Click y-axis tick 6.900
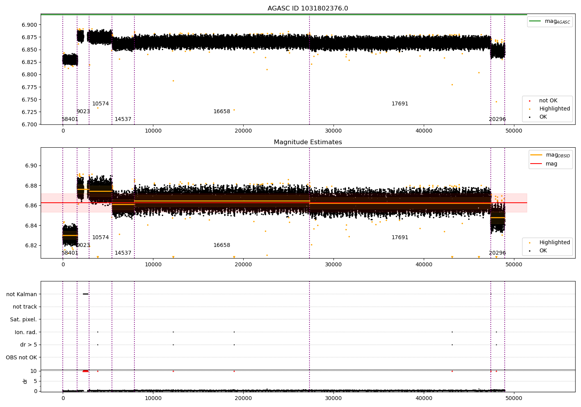This screenshot has width=581, height=407. pyautogui.click(x=29, y=25)
